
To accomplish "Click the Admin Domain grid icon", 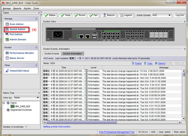I will pos(7,40).
